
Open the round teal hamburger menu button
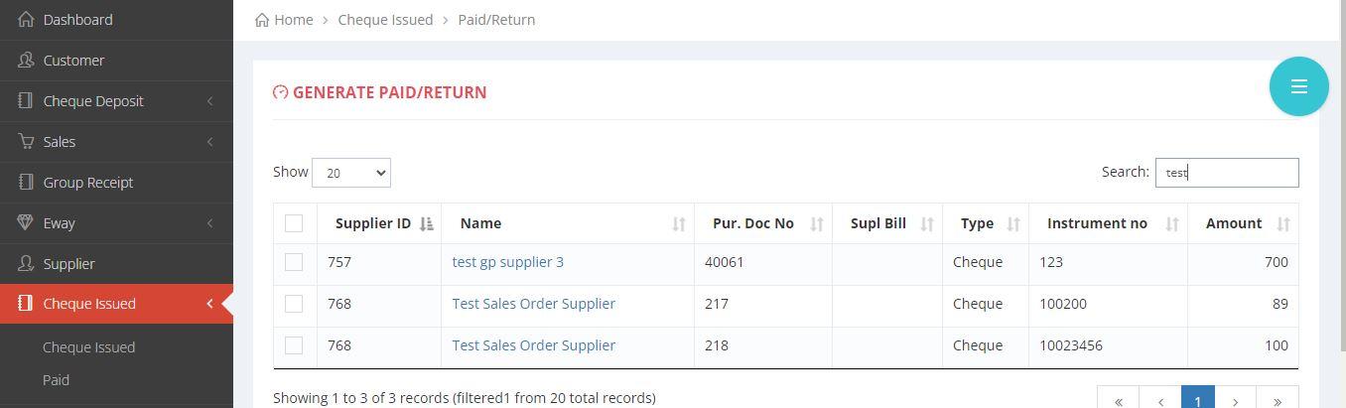click(x=1298, y=86)
